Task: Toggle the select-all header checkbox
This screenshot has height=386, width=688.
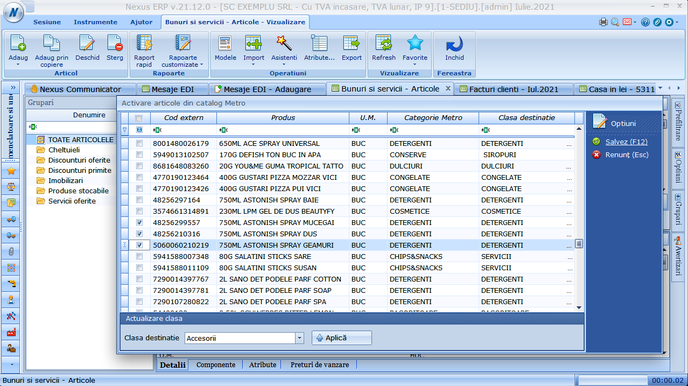Action: pos(139,118)
